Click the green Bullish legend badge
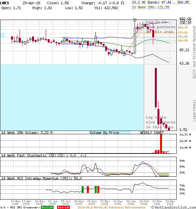The width and height of the screenshot is (196, 209). [x=47, y=207]
